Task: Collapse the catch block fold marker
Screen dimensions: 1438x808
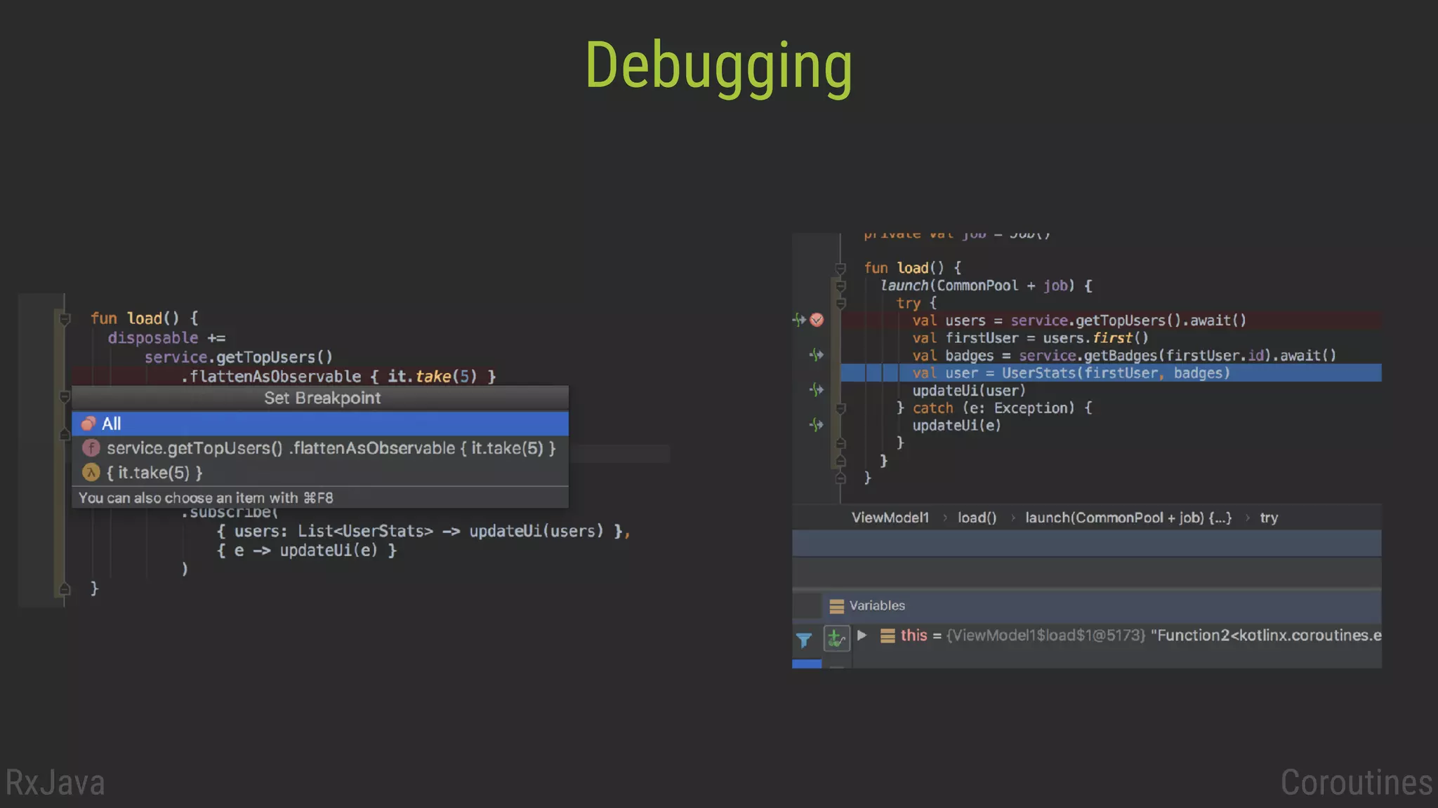Action: tap(840, 408)
